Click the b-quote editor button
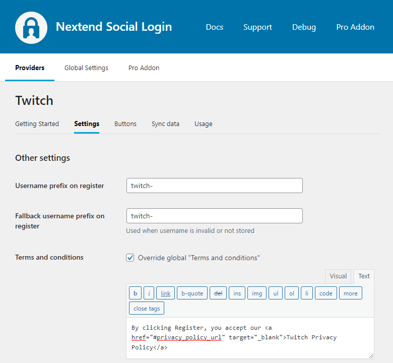The width and height of the screenshot is (393, 363). [x=192, y=293]
